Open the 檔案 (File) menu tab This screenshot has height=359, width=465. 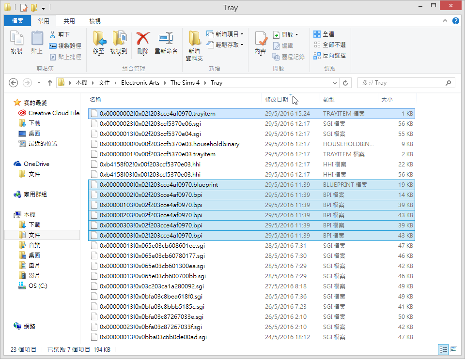coord(17,21)
